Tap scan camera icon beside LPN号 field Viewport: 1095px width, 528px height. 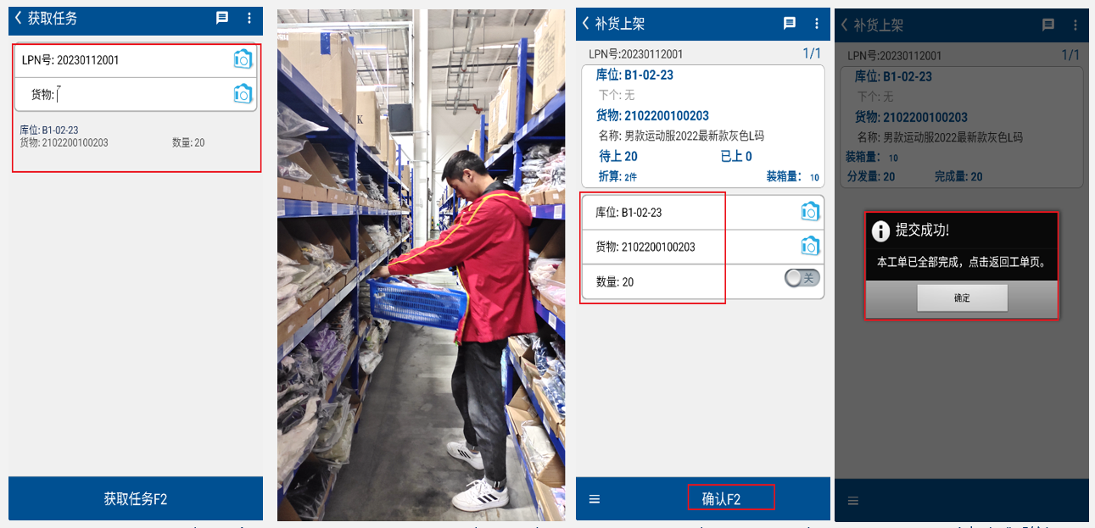(243, 59)
